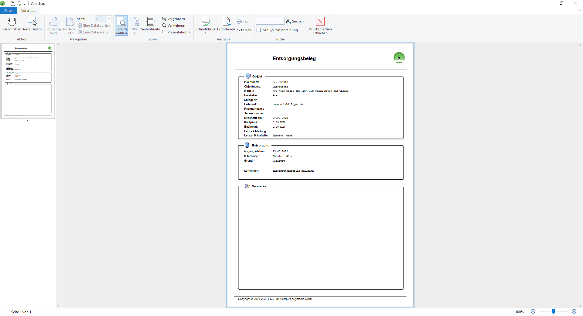This screenshot has width=583, height=316.
Task: Send the document via eMail
Action: [244, 30]
